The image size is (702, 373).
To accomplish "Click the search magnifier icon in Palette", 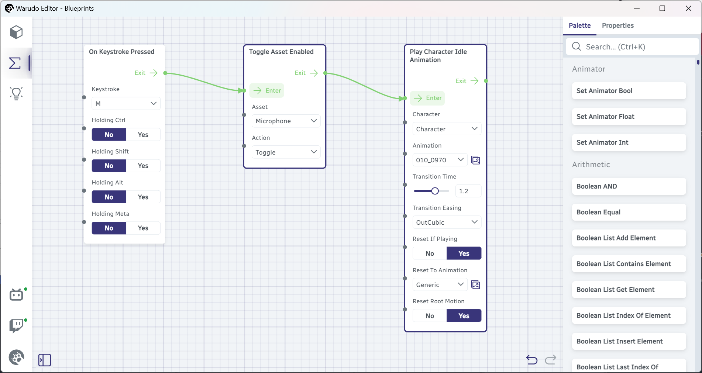I will [577, 46].
